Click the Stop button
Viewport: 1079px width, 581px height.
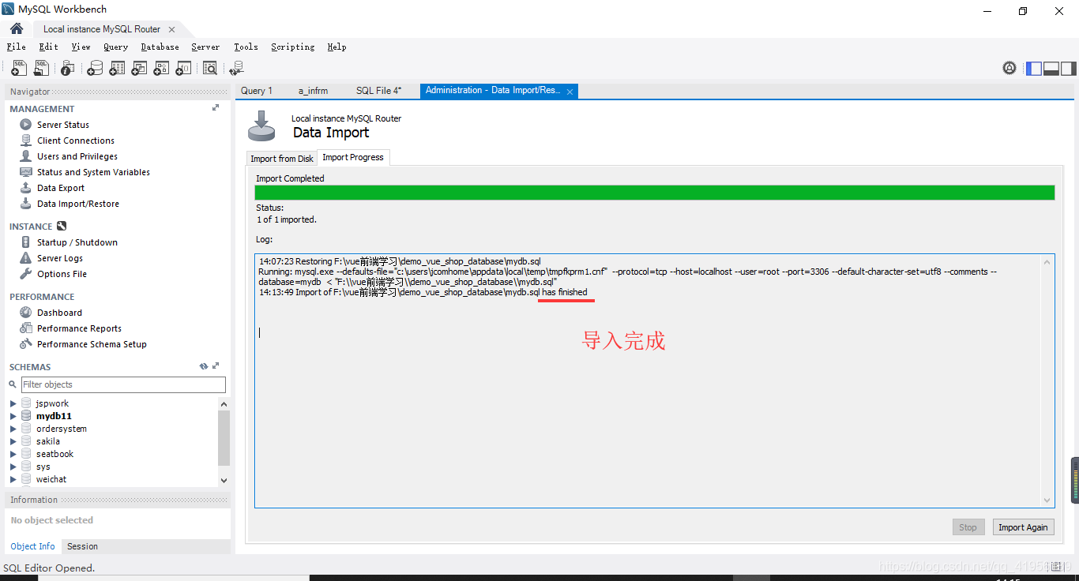click(x=968, y=527)
